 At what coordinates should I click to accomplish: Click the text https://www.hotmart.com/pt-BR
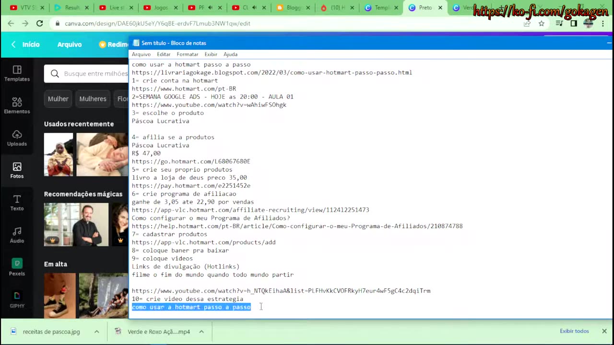pyautogui.click(x=184, y=89)
